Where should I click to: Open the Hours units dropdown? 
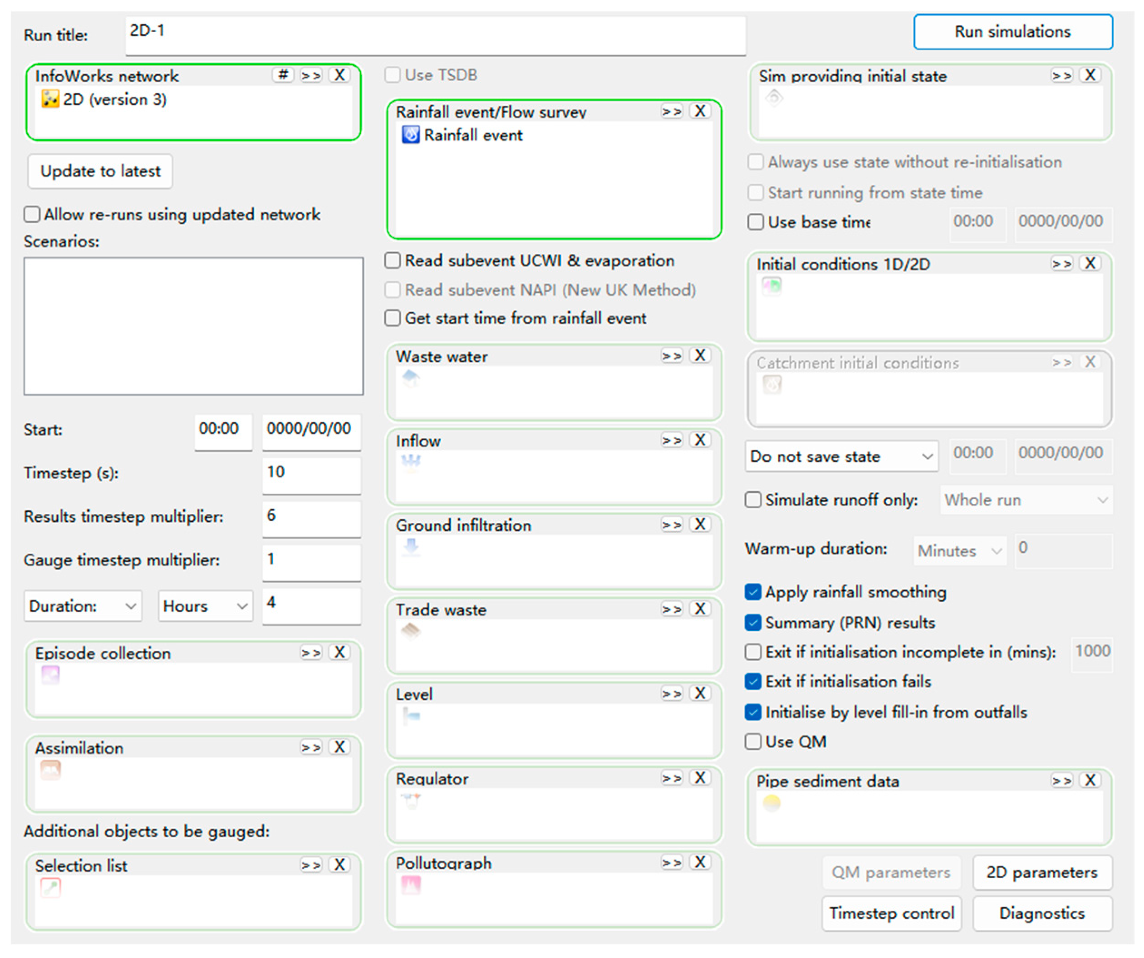tap(206, 606)
